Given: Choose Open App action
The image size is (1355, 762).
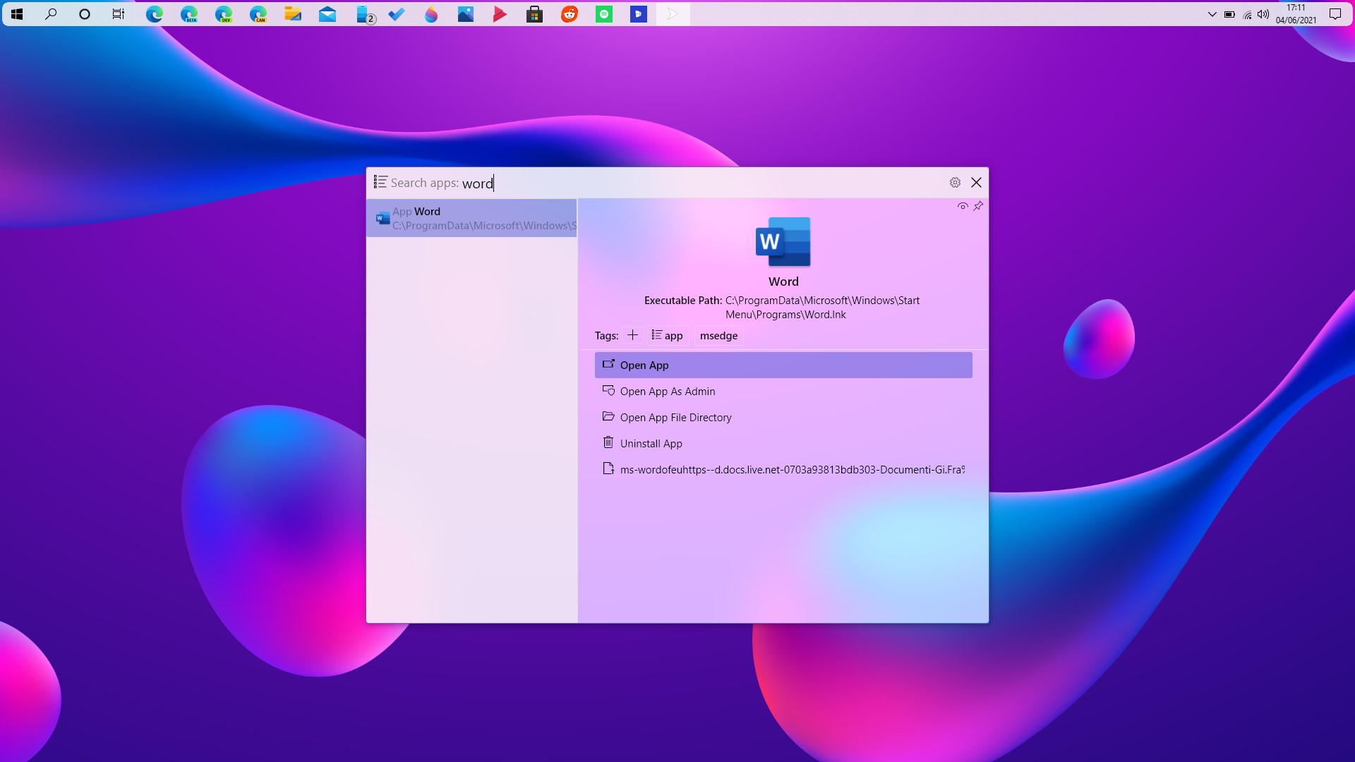Looking at the screenshot, I should [783, 365].
